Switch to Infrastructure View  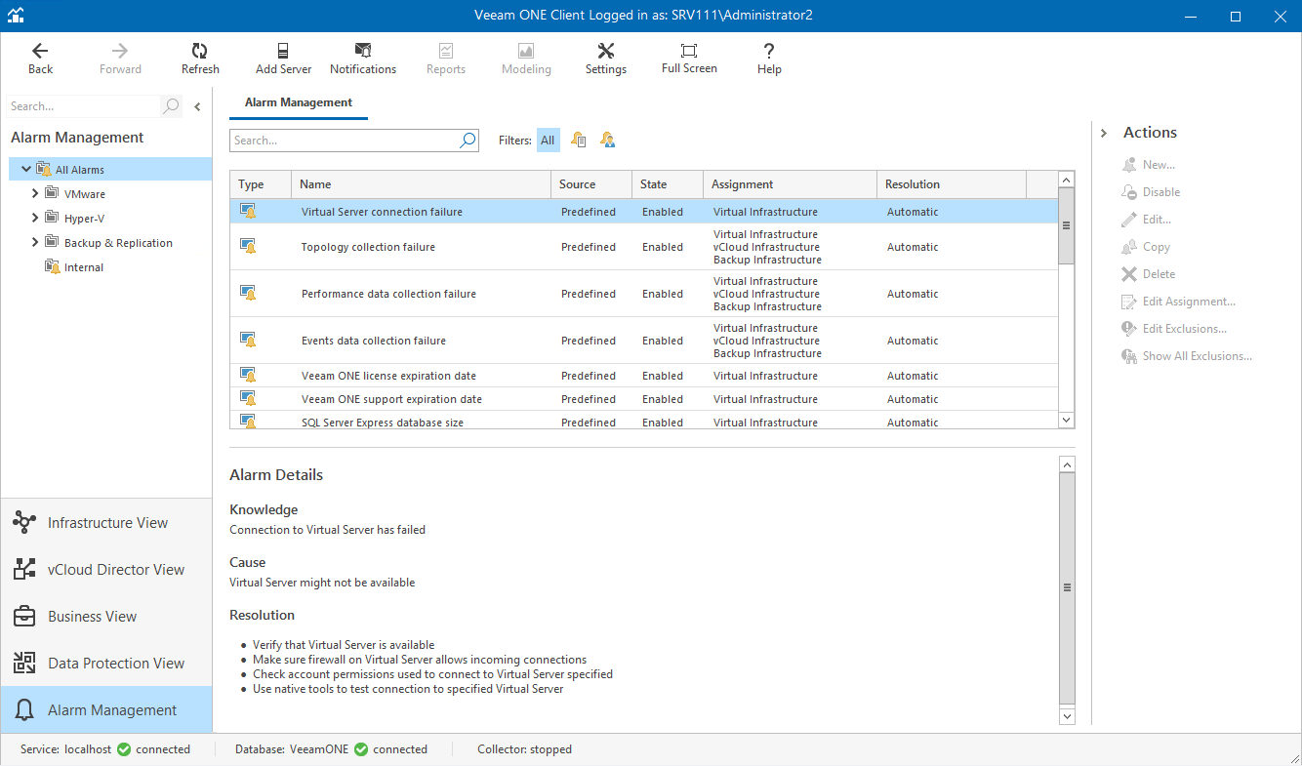(106, 523)
